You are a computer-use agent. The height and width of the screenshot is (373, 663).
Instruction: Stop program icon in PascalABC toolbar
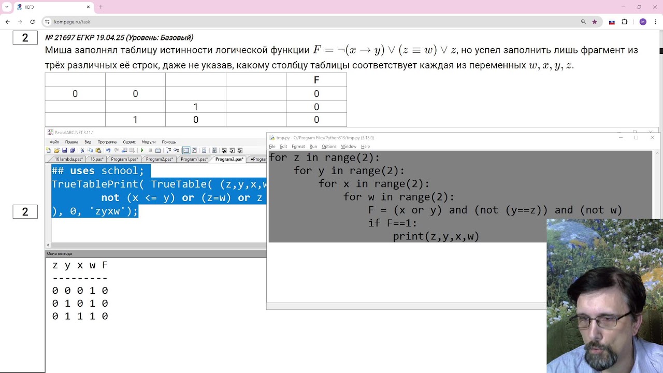150,150
